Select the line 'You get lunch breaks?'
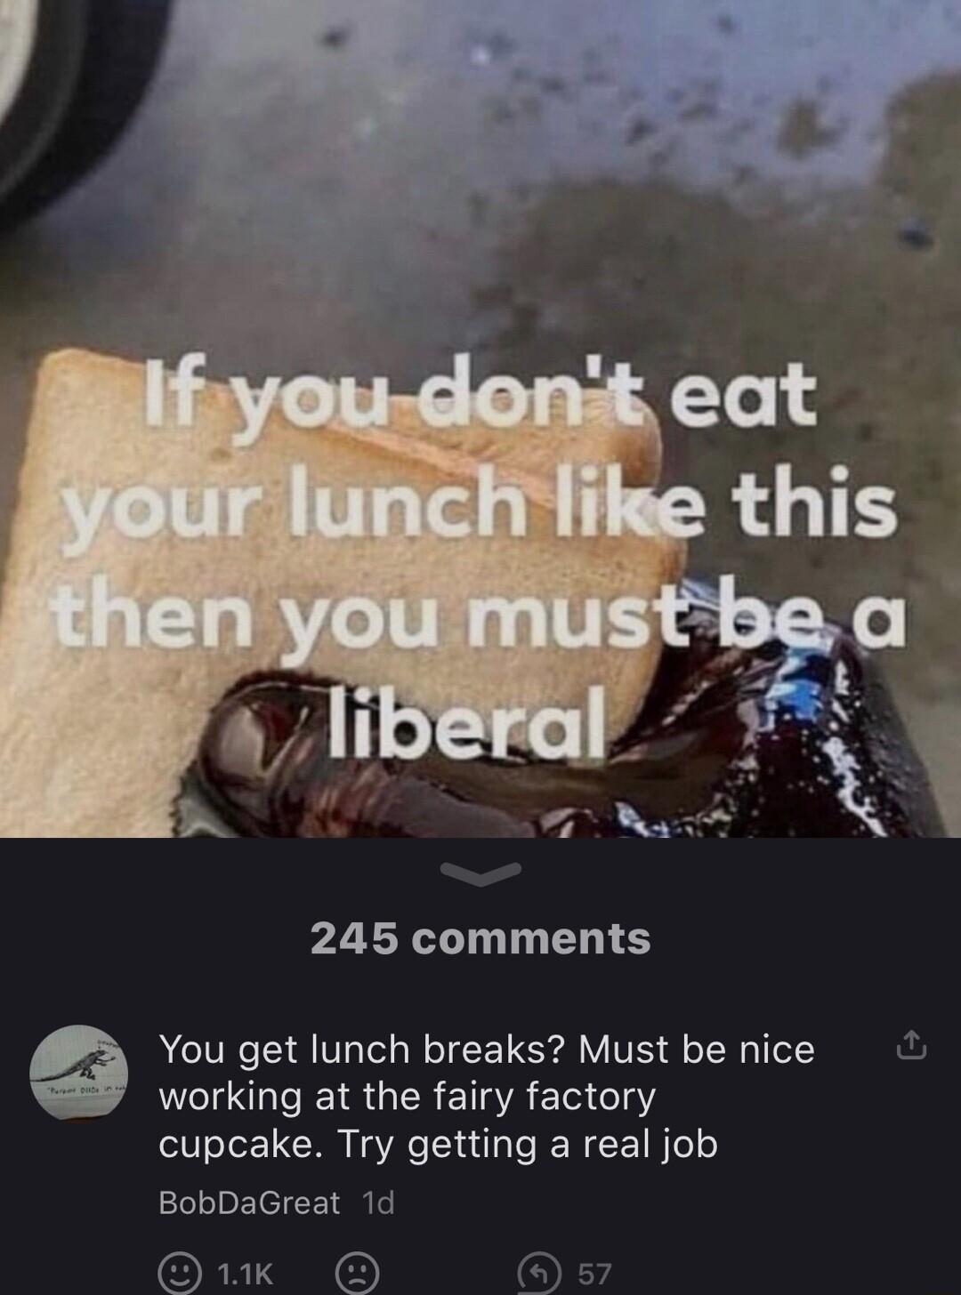 click(363, 1050)
